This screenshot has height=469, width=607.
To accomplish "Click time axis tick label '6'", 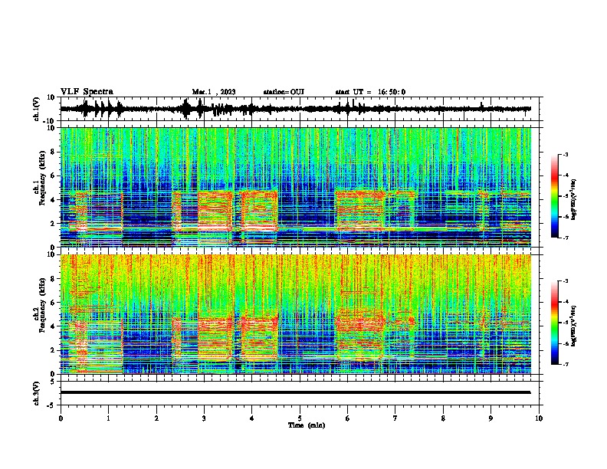I will point(348,418).
